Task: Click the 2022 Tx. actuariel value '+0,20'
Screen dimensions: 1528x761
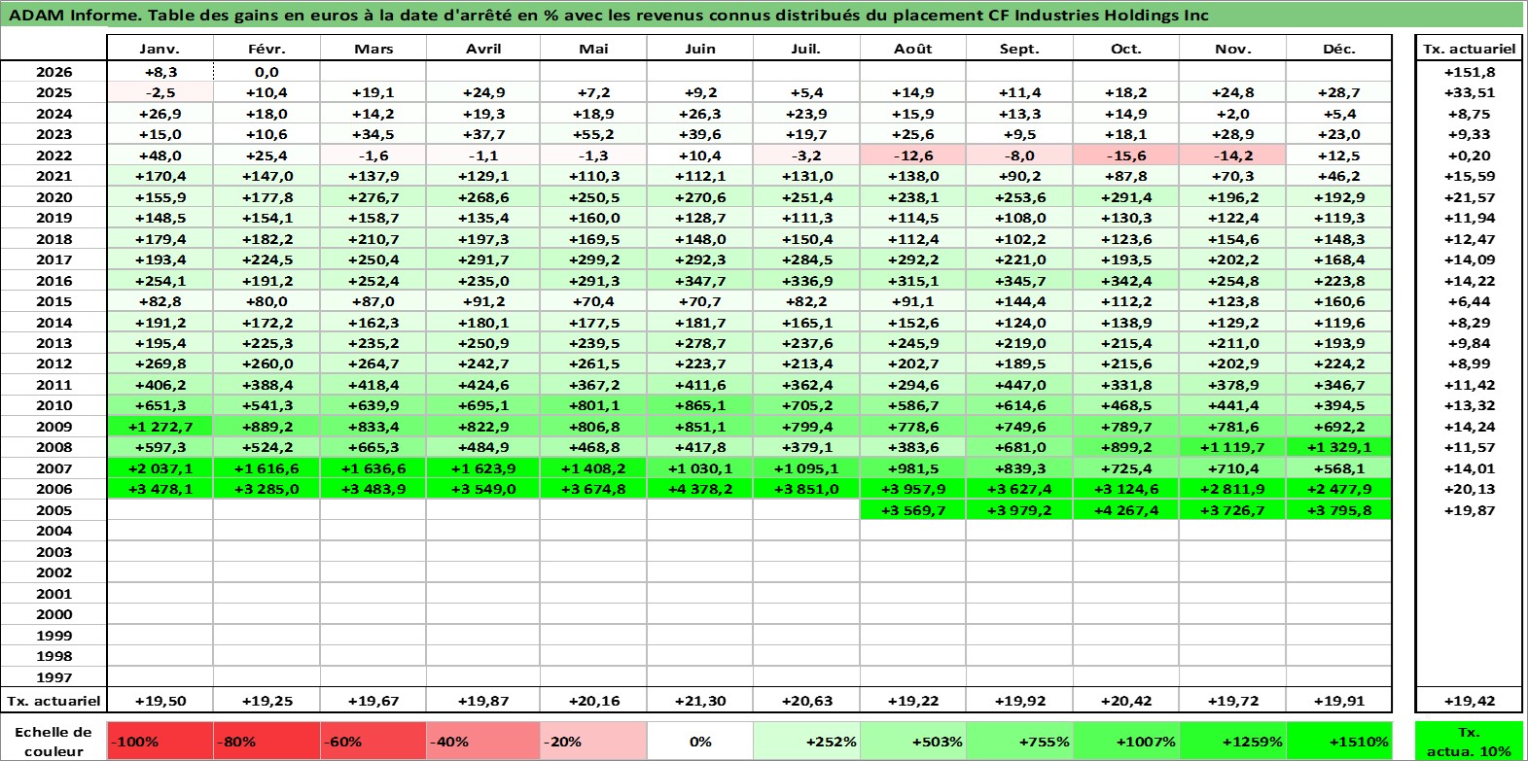Action: point(1469,156)
